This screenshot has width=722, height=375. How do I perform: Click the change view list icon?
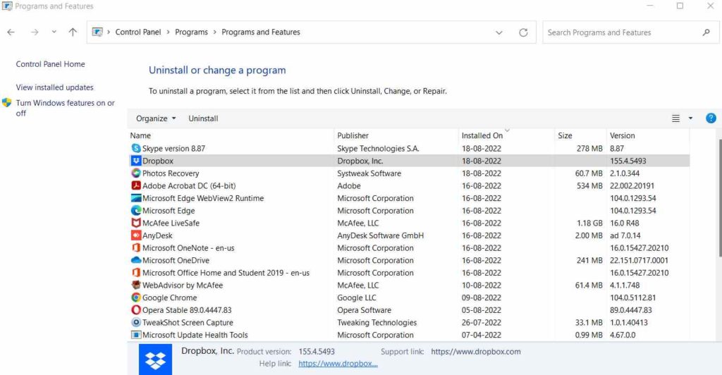point(675,118)
